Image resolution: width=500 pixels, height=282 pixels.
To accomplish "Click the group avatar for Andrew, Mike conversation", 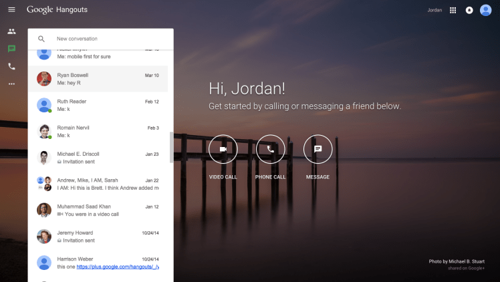I will click(x=44, y=184).
